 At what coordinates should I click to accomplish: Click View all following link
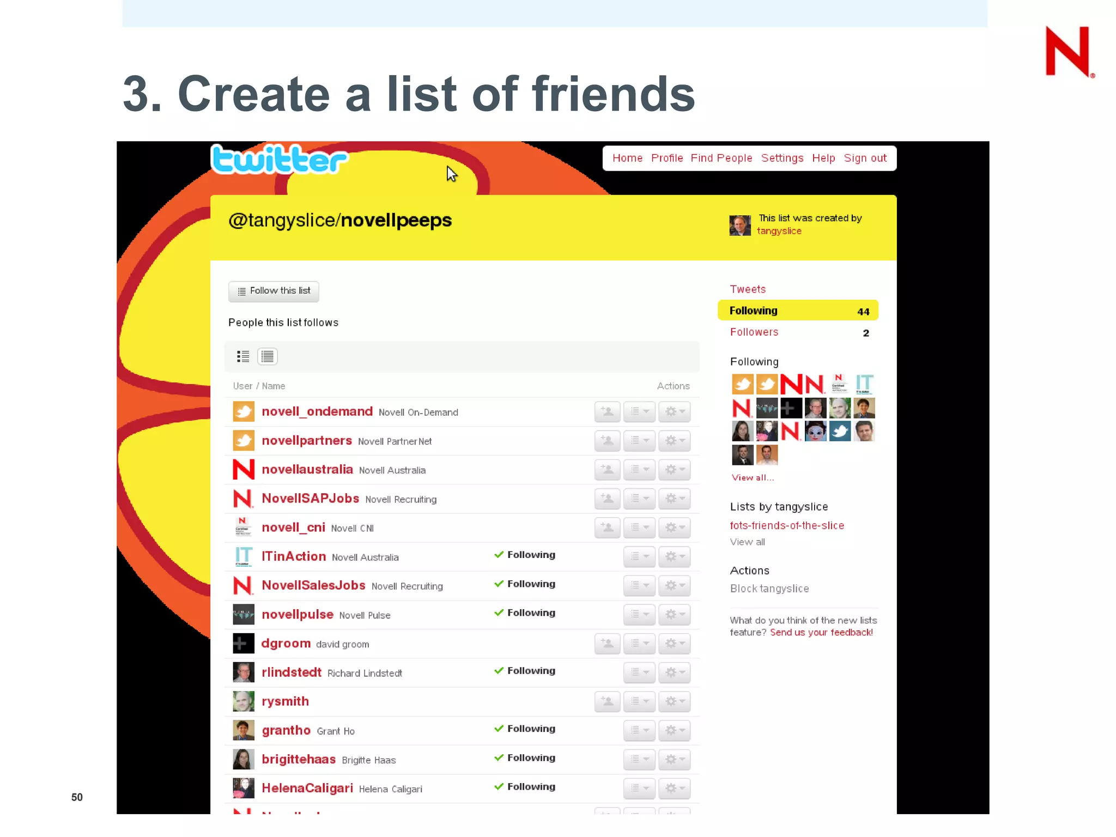pos(753,477)
